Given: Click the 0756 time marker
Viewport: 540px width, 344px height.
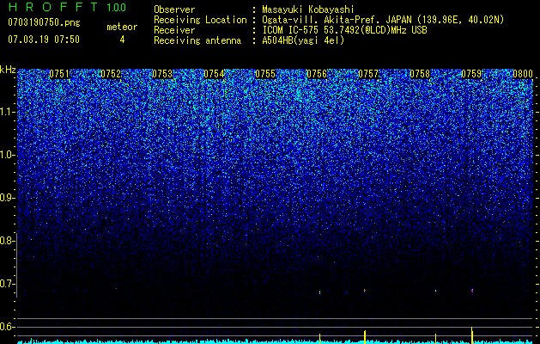Looking at the screenshot, I should click(317, 74).
